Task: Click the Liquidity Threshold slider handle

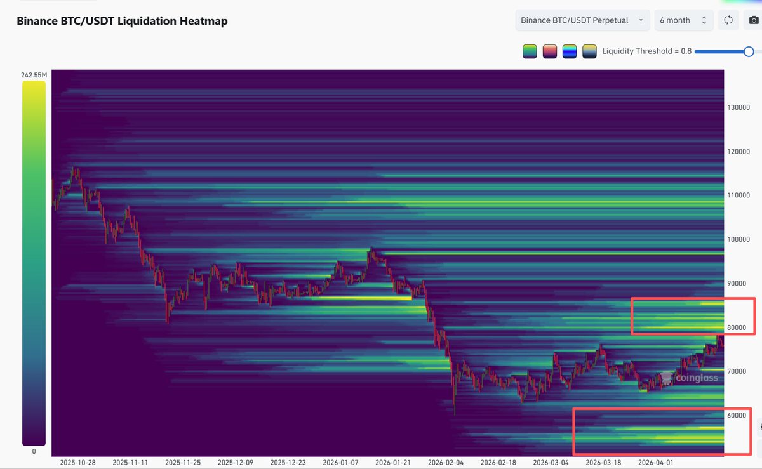Action: pos(749,51)
